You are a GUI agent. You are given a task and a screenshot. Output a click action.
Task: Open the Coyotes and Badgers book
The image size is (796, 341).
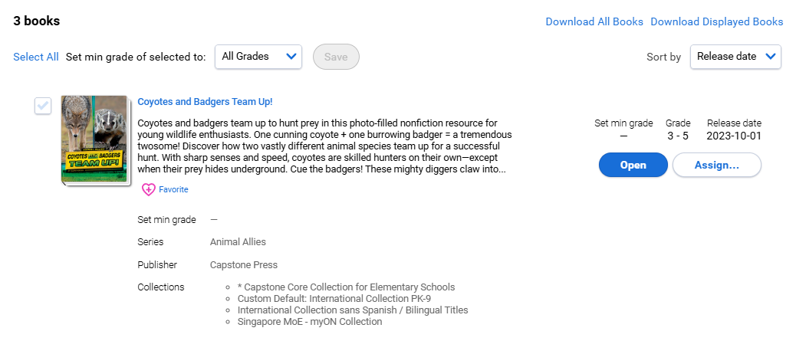click(x=633, y=165)
